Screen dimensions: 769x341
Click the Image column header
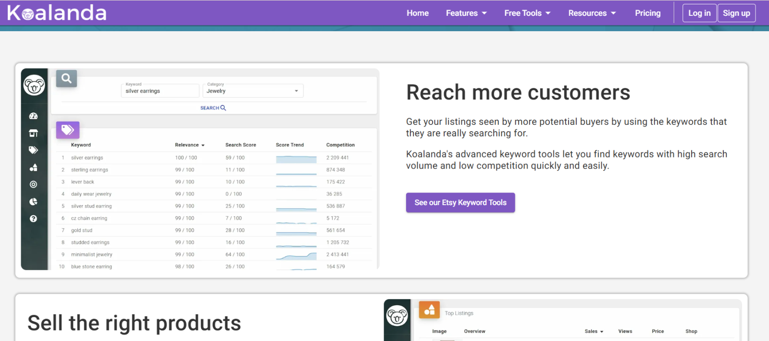click(439, 331)
